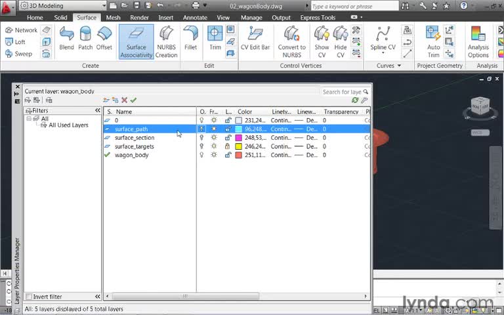The height and width of the screenshot is (315, 504).
Task: Click the Name column header
Action: coord(124,112)
